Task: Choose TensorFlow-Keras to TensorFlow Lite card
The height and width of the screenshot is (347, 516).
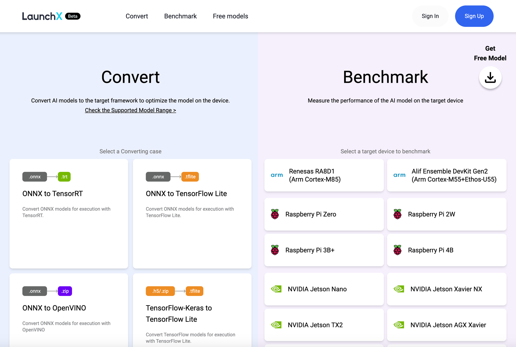Action: click(192, 310)
